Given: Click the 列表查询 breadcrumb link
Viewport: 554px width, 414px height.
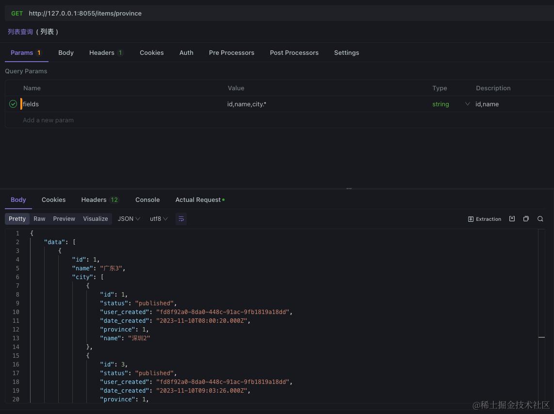Looking at the screenshot, I should click(x=20, y=32).
